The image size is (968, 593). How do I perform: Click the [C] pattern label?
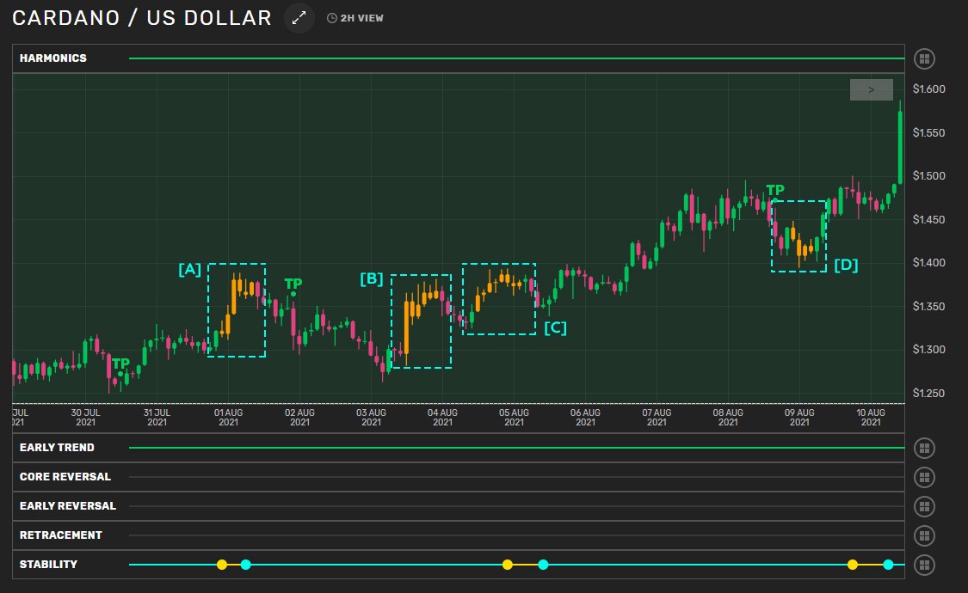pos(556,327)
